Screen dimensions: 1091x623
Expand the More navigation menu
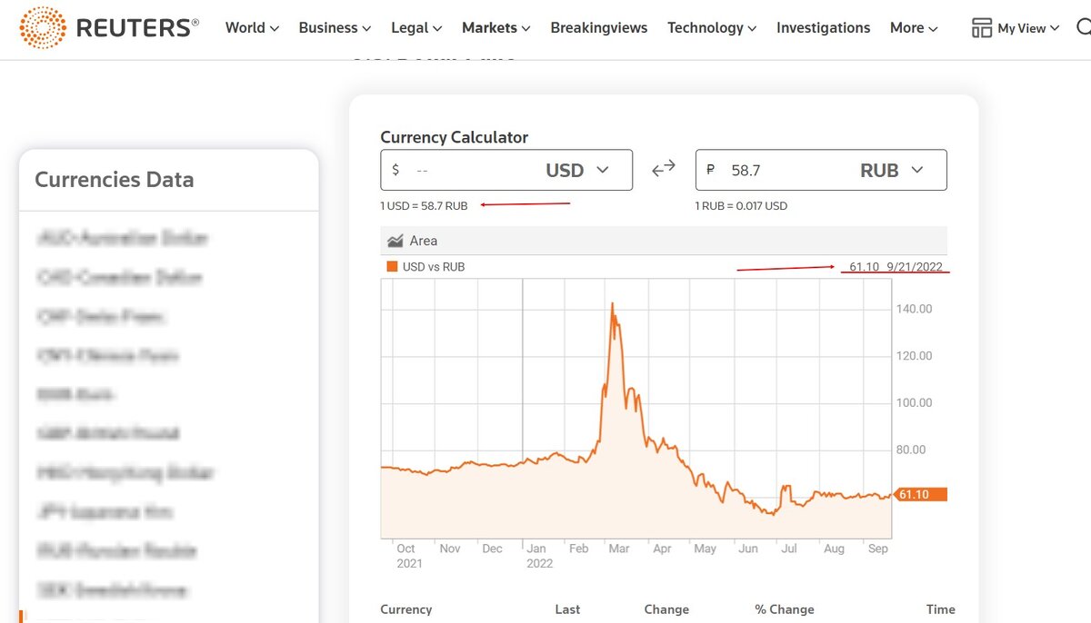(x=914, y=28)
